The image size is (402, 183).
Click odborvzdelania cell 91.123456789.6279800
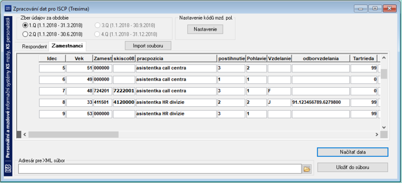tap(321, 102)
